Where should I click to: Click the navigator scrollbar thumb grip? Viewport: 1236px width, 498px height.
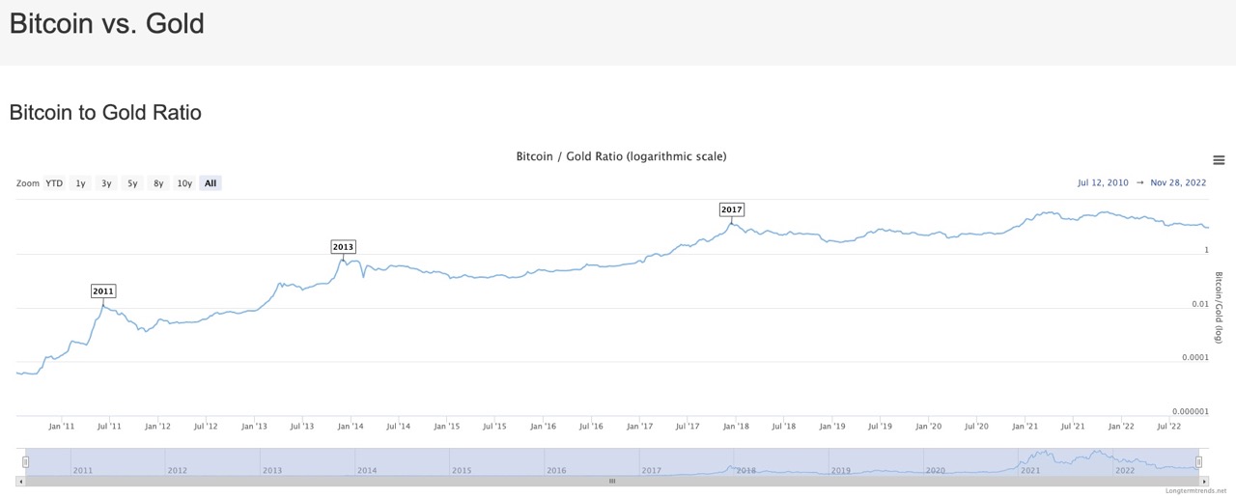612,480
